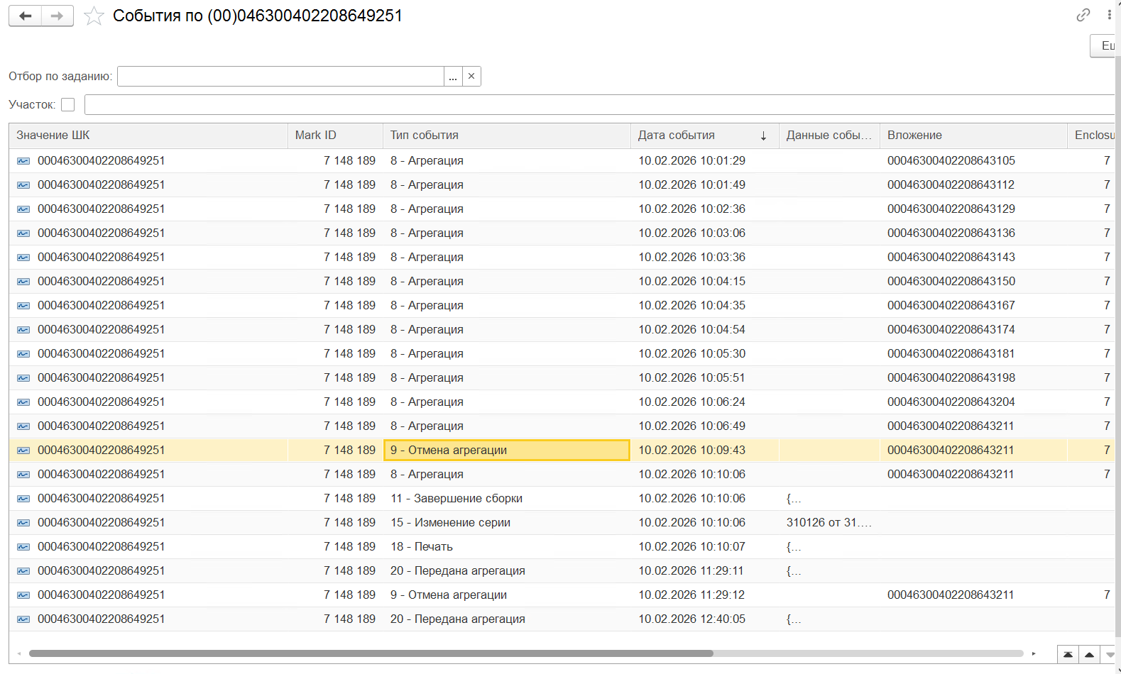Click the row icon of the Печать event
The height and width of the screenshot is (674, 1121).
click(x=23, y=547)
